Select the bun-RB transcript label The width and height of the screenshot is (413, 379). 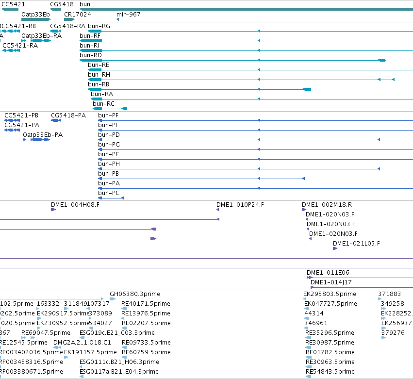pyautogui.click(x=99, y=84)
